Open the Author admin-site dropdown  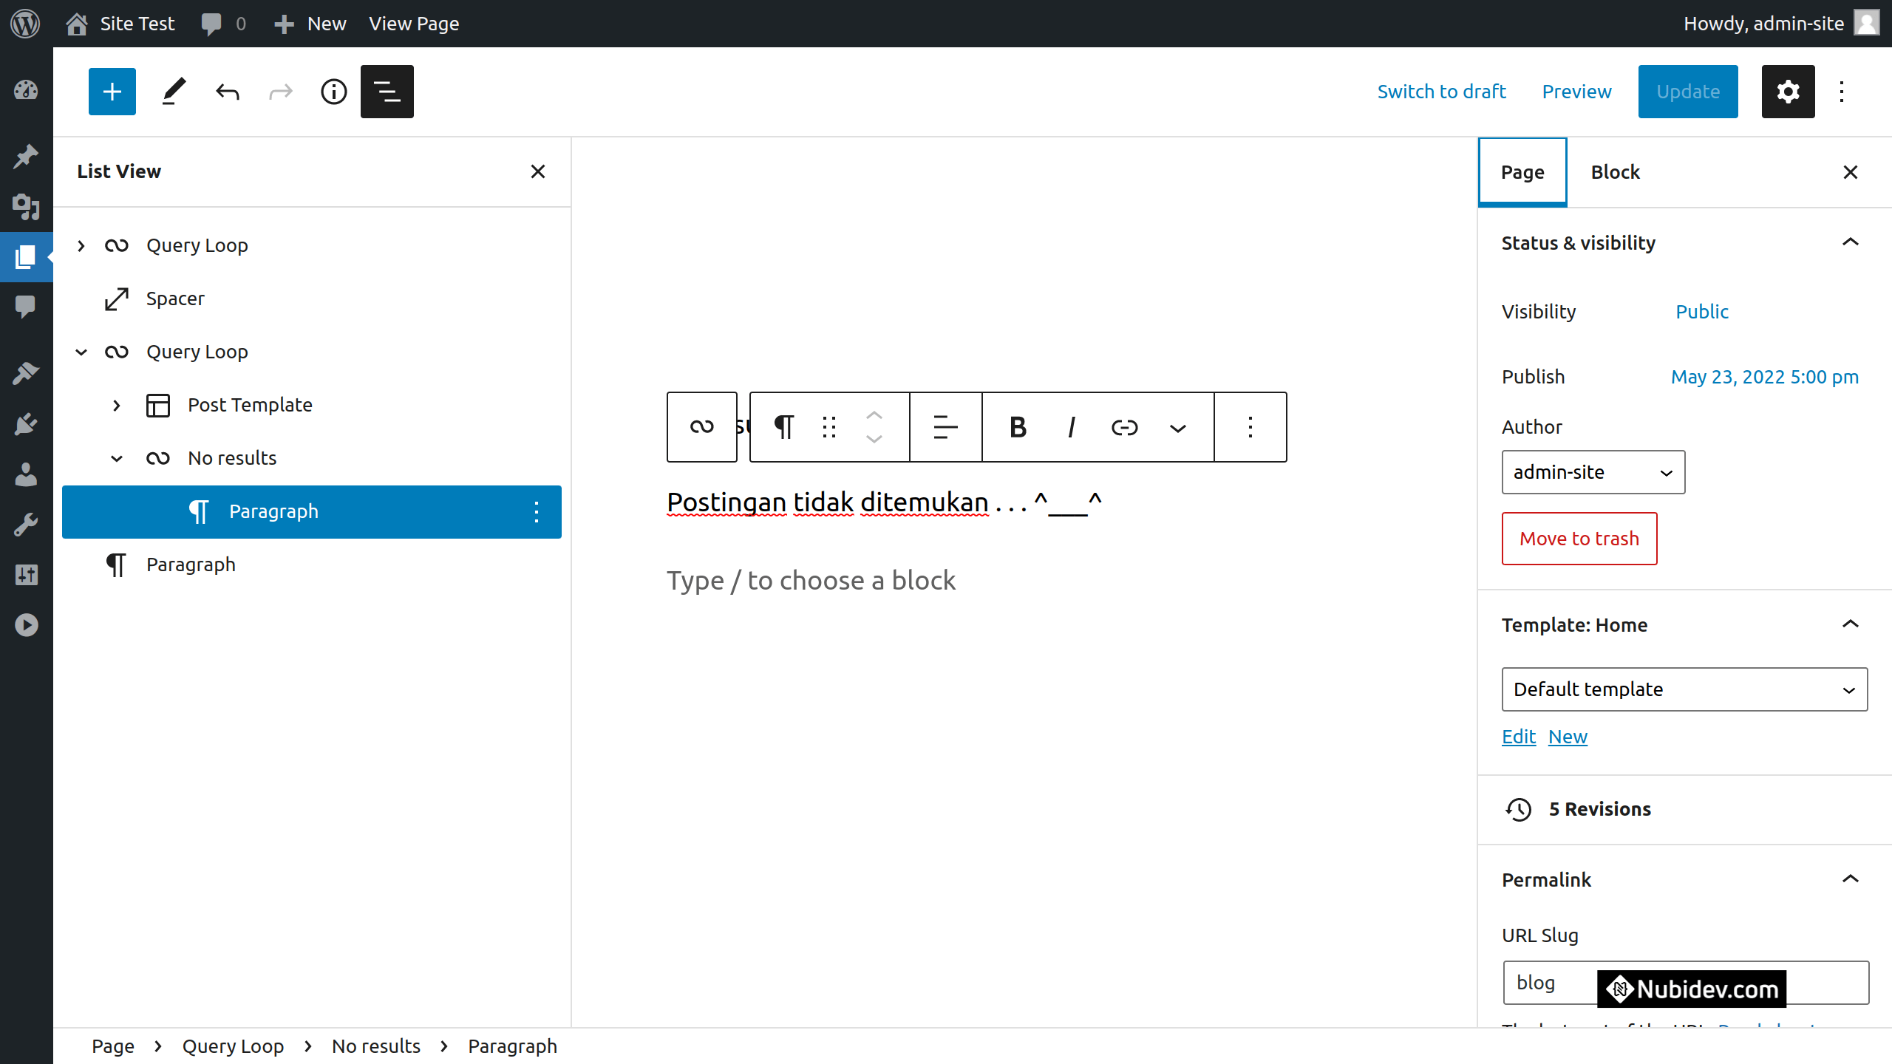pos(1593,472)
